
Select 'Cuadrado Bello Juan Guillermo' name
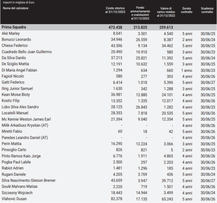point(27,52)
